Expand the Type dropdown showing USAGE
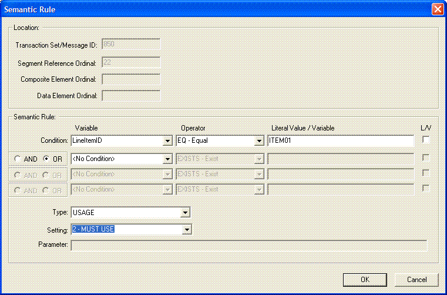Image resolution: width=447 pixels, height=295 pixels. pos(185,212)
